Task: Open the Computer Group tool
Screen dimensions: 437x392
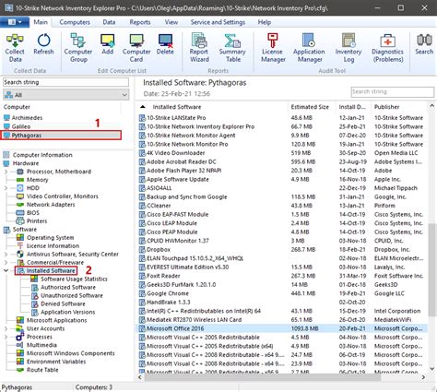Action: [78, 48]
